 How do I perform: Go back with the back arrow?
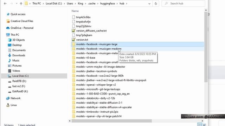tap(5, 3)
